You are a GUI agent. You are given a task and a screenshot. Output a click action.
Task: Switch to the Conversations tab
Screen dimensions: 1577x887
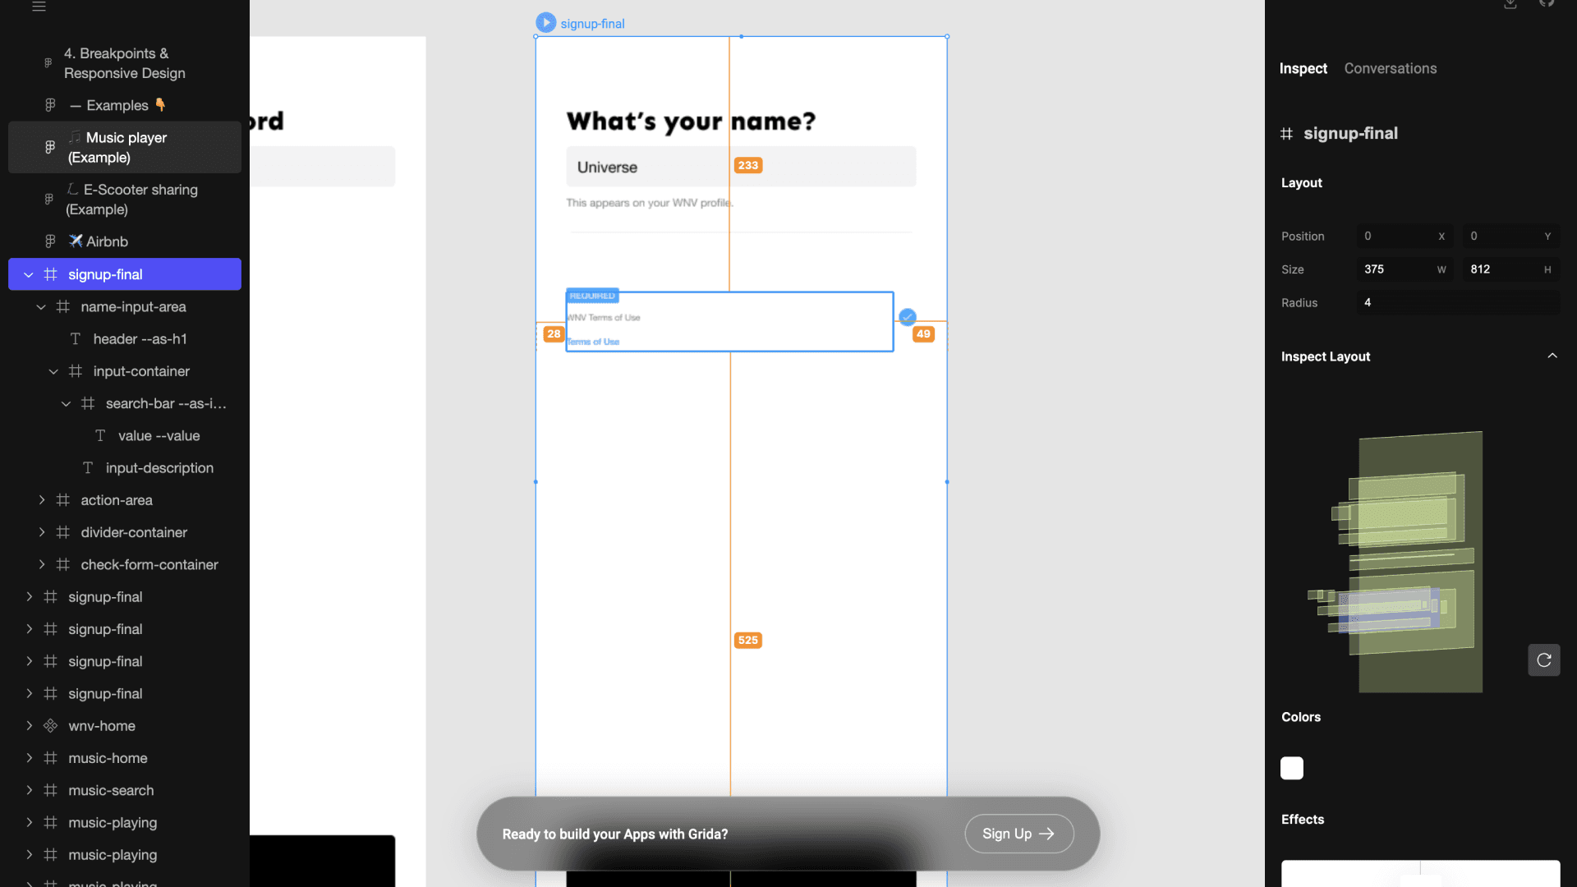pyautogui.click(x=1390, y=69)
